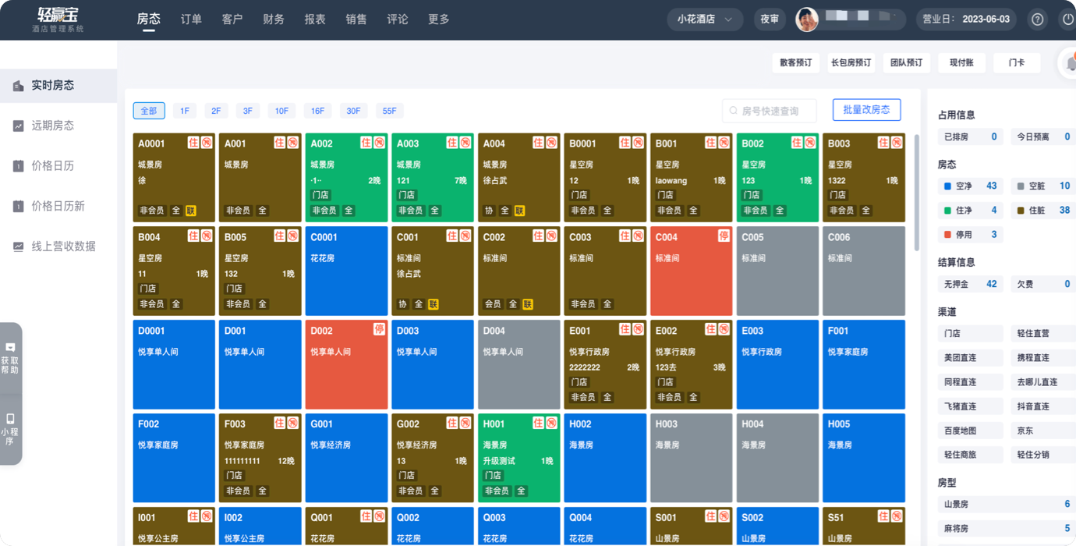This screenshot has width=1076, height=546.
Task: Open the 营业日 2023-06-03 date selector
Action: [965, 19]
